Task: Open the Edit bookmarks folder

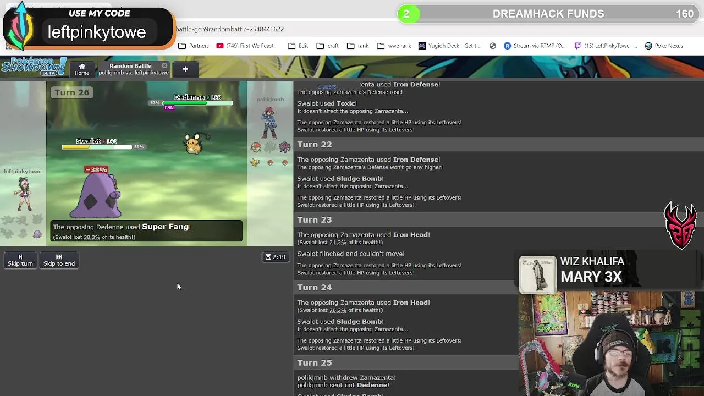Action: point(298,46)
